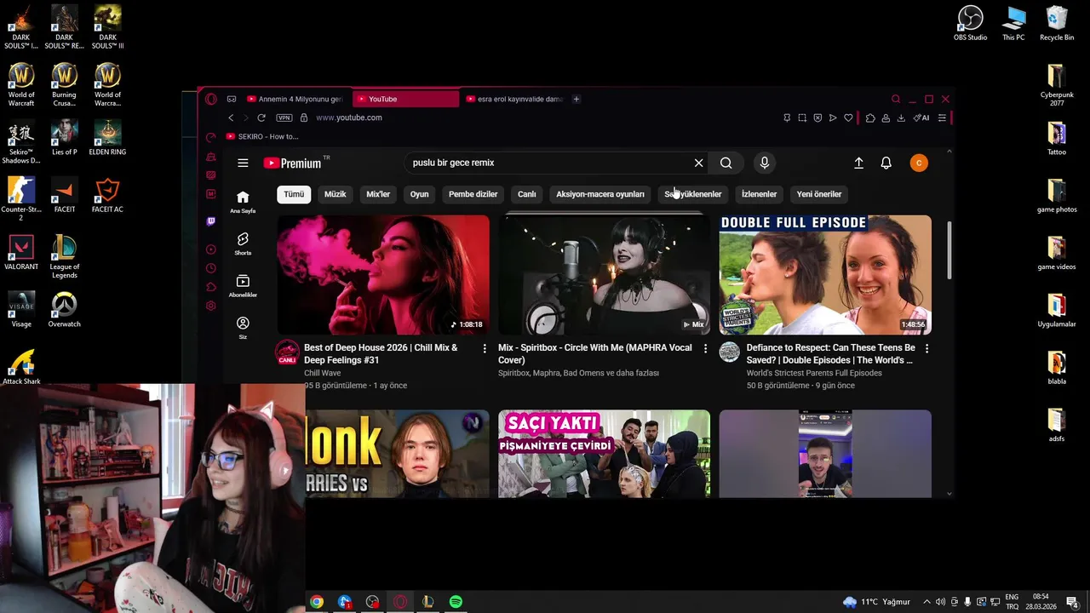Open options for Best of Deep House video
1090x613 pixels.
pos(485,348)
